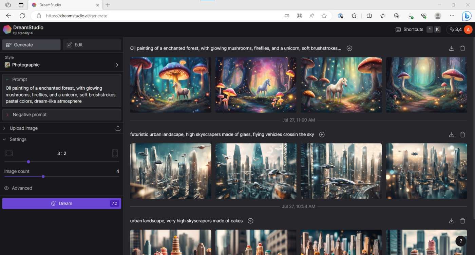Open the Photographic style selector
This screenshot has height=255, width=475.
tap(61, 65)
